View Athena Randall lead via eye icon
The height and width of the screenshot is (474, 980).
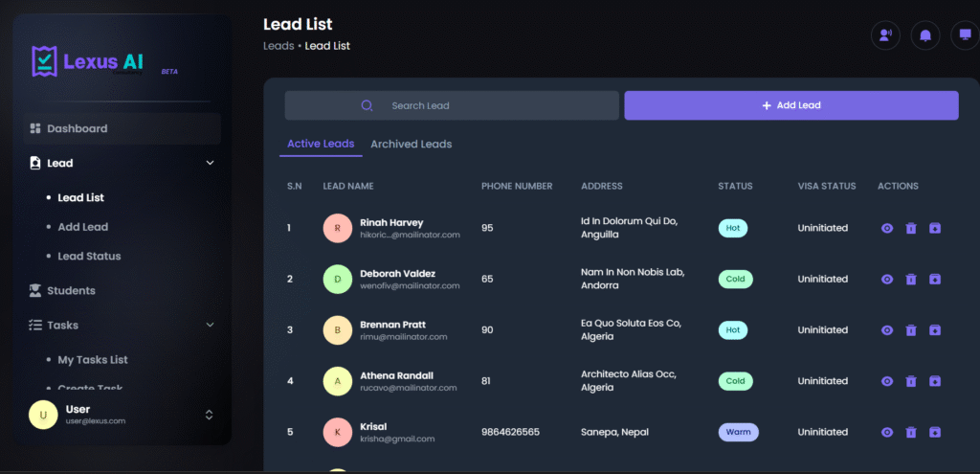click(x=887, y=381)
